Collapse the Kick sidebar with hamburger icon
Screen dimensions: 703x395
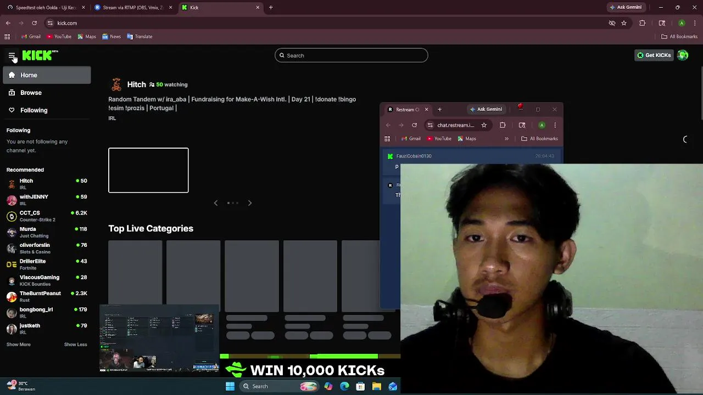coord(12,55)
